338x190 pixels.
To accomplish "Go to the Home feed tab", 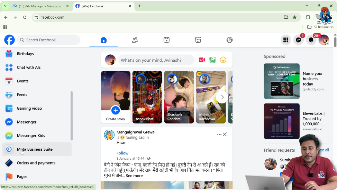I will [103, 40].
